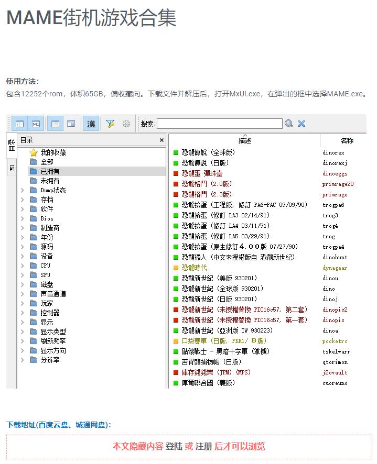Toggle the 漢 Chinese language button

coord(91,124)
